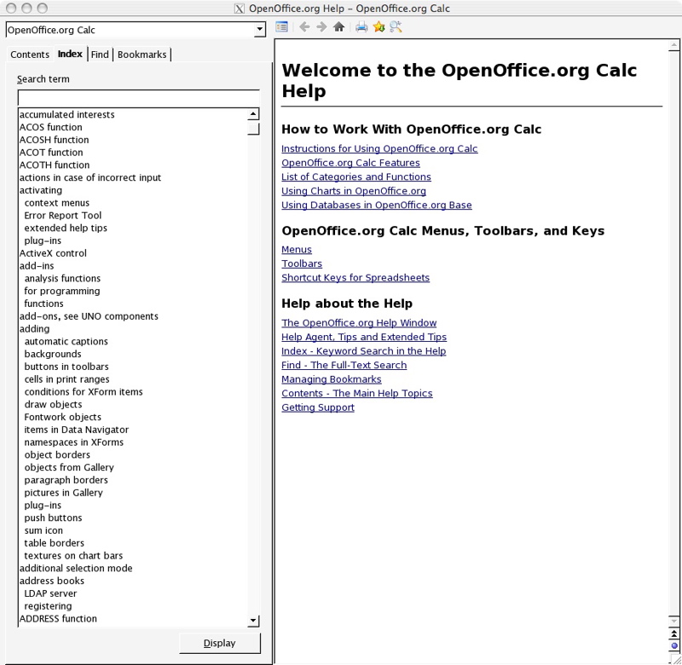Go back with the left arrow icon
This screenshot has height=665, width=682.
304,27
